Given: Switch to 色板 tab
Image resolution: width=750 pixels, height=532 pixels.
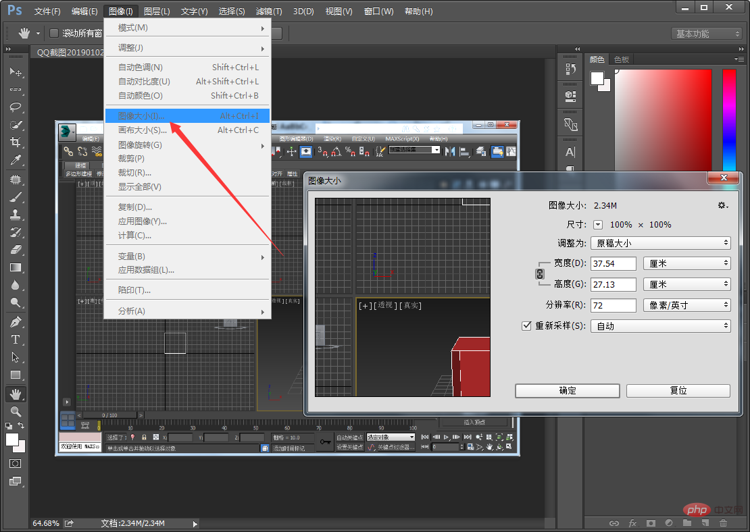Looking at the screenshot, I should pos(622,59).
